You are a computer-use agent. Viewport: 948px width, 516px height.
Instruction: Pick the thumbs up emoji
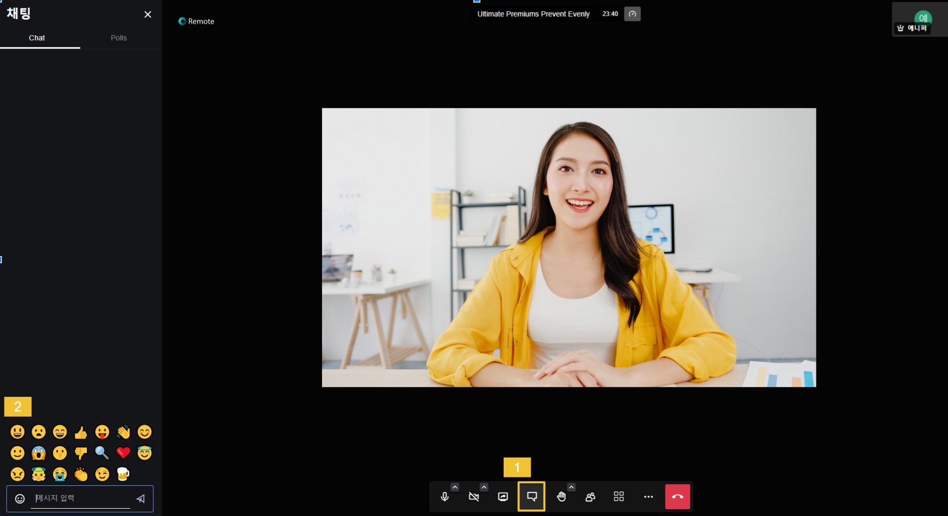pyautogui.click(x=81, y=432)
